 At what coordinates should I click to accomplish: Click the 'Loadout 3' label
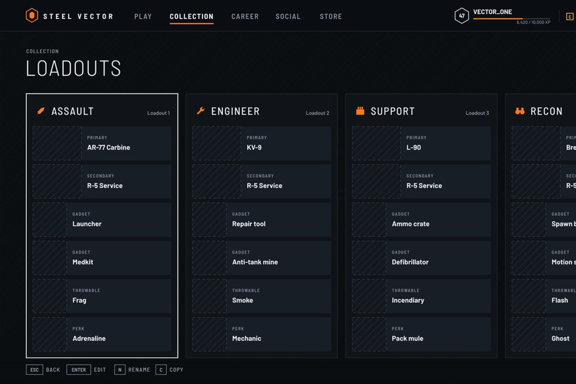click(478, 113)
